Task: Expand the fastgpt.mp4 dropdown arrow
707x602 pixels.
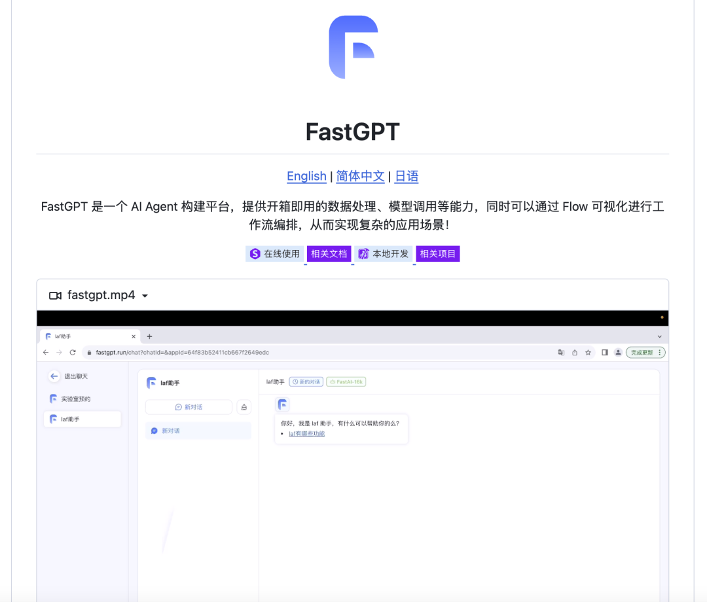Action: click(145, 296)
